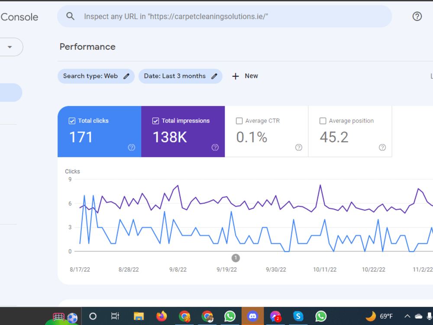This screenshot has width=433, height=325.
Task: Click the 9/30/22 date label
Action: (276, 270)
